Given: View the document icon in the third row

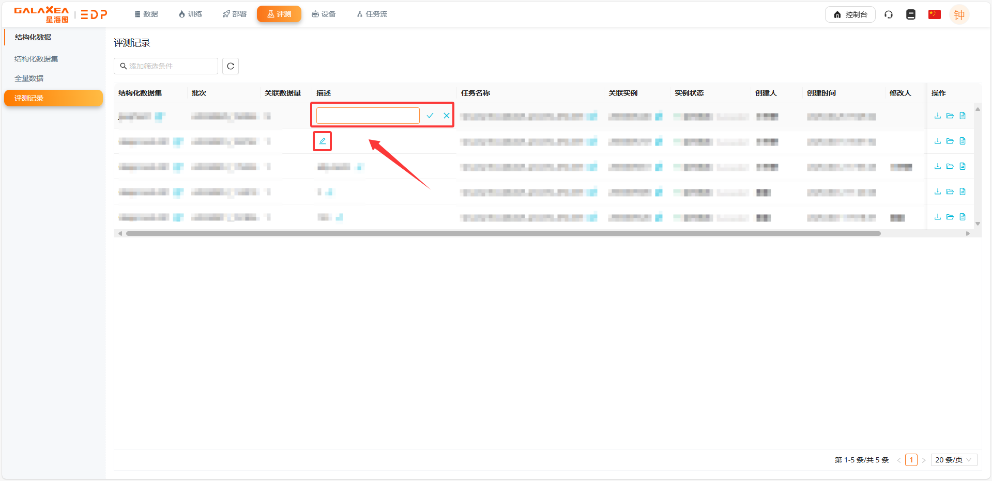Looking at the screenshot, I should click(x=963, y=166).
